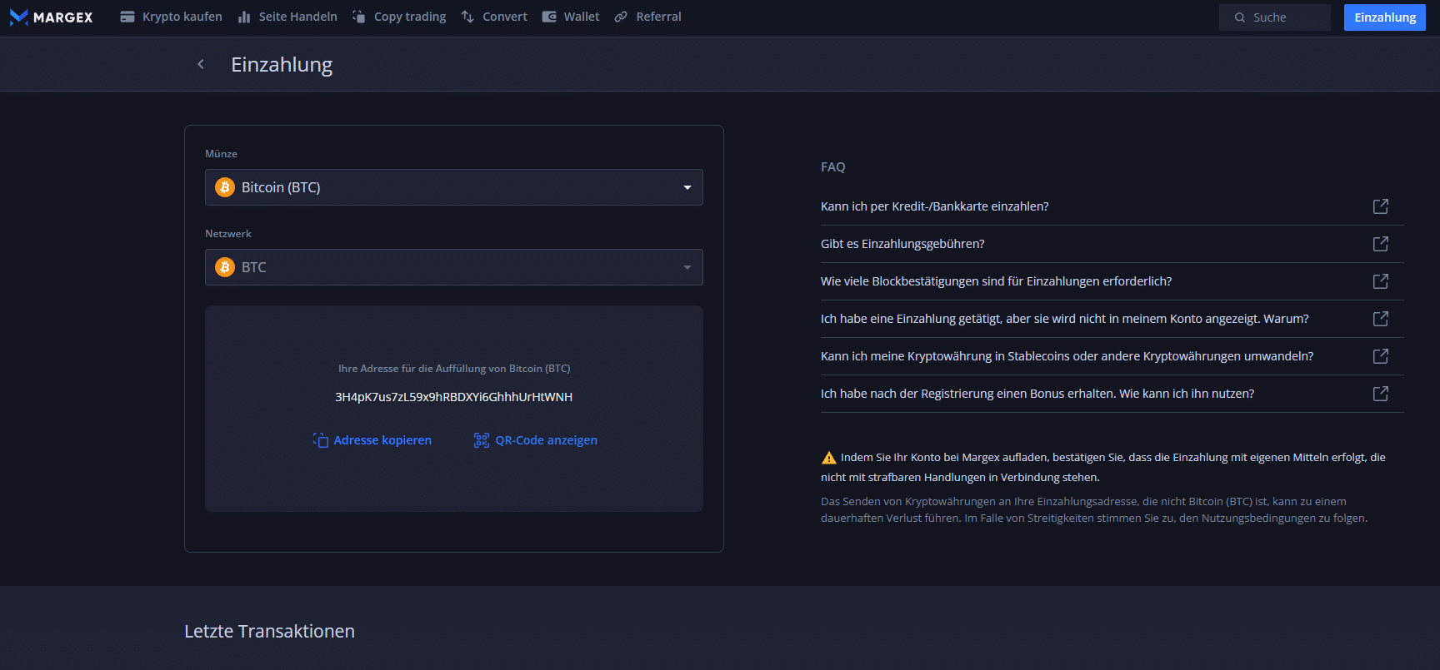Viewport: 1440px width, 670px height.
Task: Click Adresse kopieren link
Action: 382,440
